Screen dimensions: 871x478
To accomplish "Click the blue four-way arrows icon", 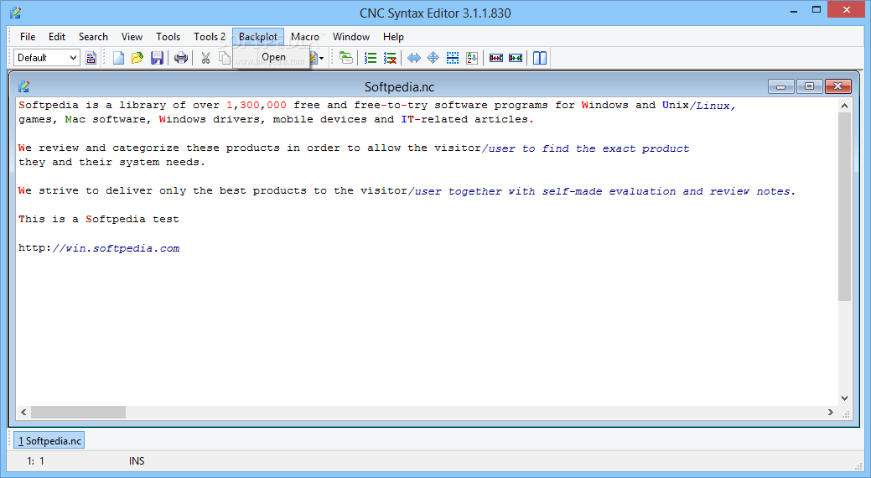I will coord(433,58).
